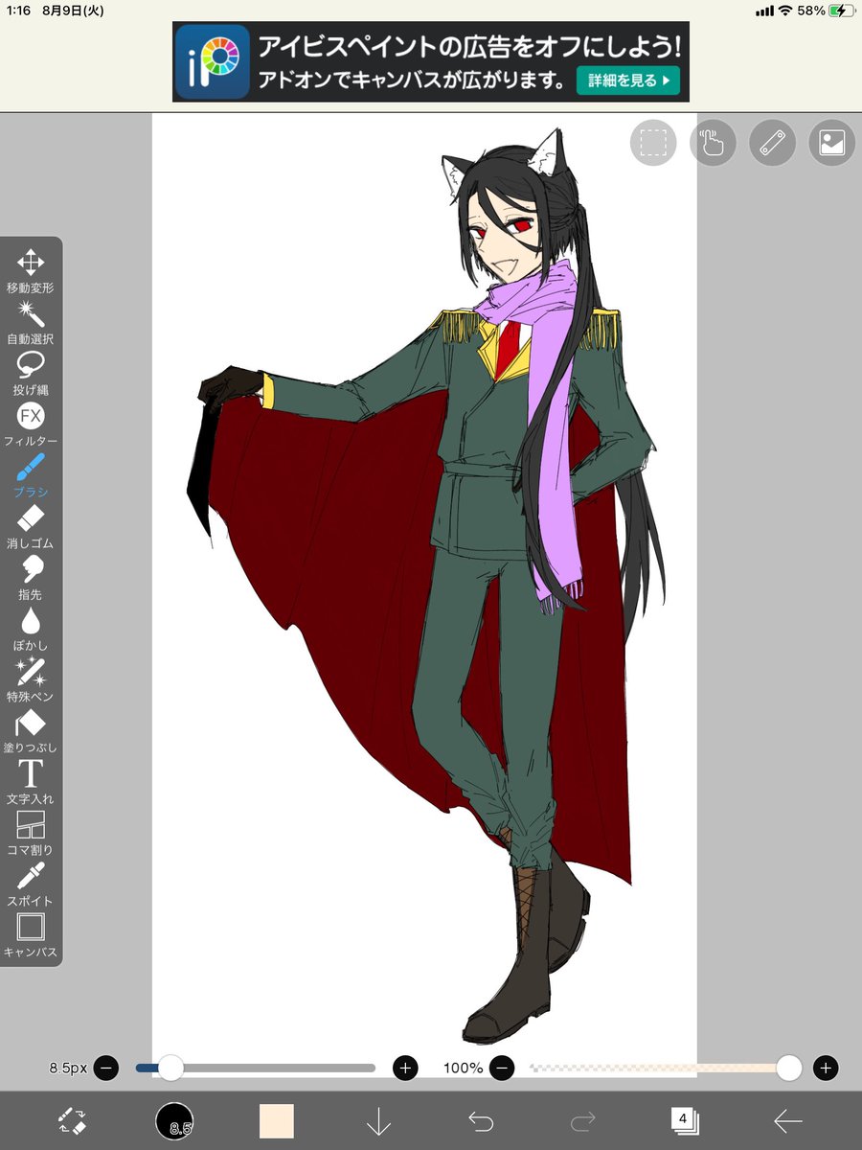Open the ruler tool menu
862x1150 pixels.
772,143
